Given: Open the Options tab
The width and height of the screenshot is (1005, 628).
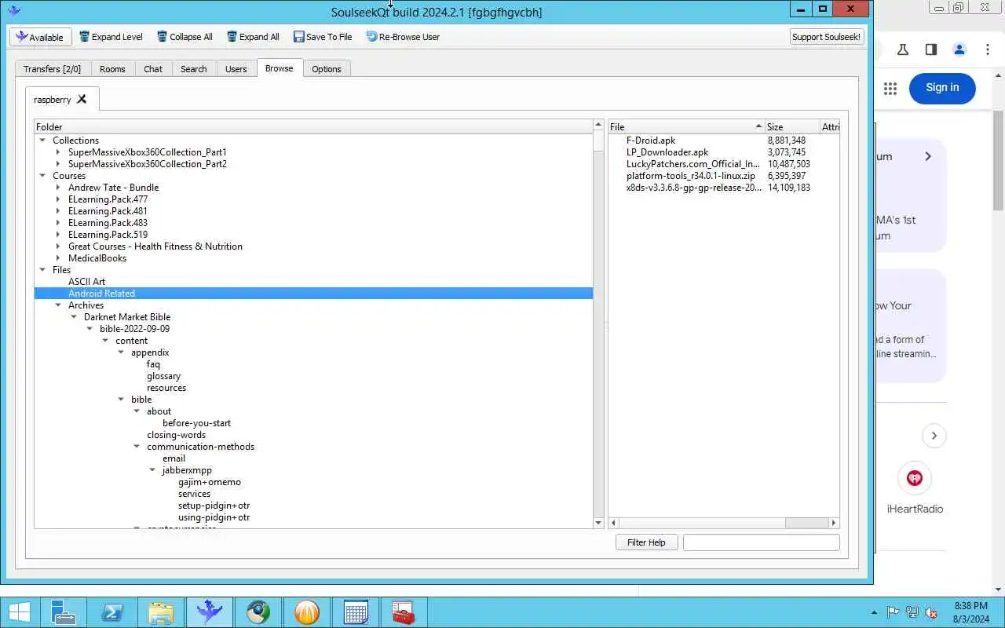Looking at the screenshot, I should (327, 69).
